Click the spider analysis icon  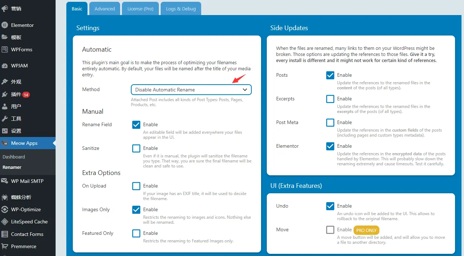point(5,197)
